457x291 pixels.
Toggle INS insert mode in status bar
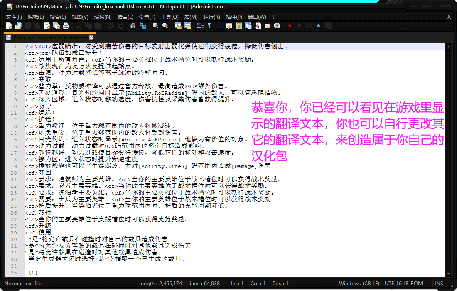pos(439,284)
